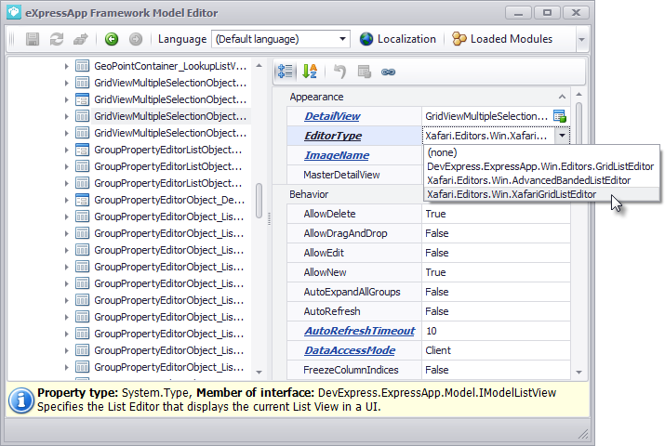Click the AllowDelete True value

pyautogui.click(x=496, y=214)
